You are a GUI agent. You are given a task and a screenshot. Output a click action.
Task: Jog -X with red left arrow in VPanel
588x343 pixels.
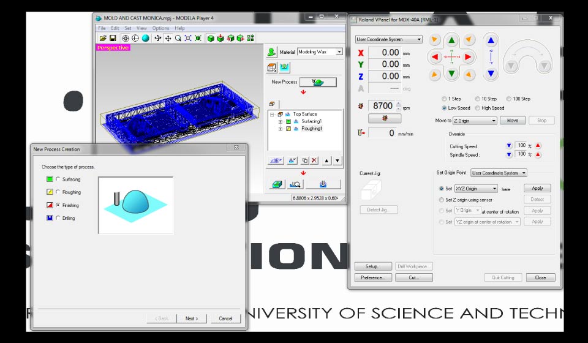pos(435,57)
